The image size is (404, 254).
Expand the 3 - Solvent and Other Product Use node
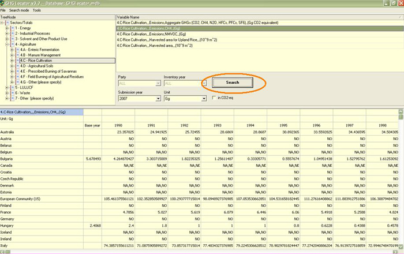7,39
